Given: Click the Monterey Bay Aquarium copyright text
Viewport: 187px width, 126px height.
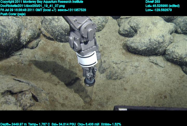Looking at the screenshot, I should tap(42, 2).
